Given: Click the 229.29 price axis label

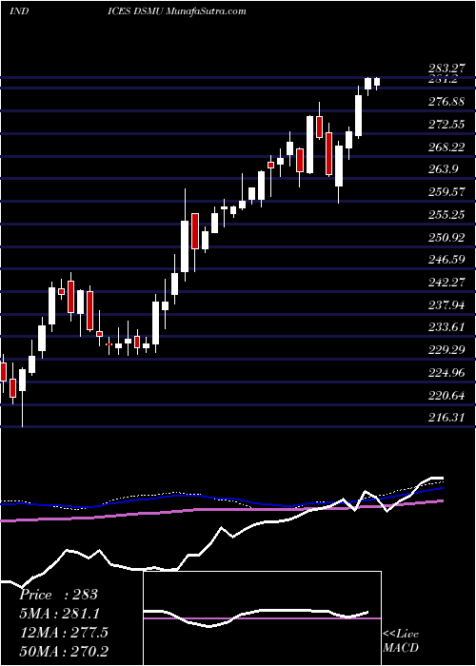Looking at the screenshot, I should [x=446, y=350].
